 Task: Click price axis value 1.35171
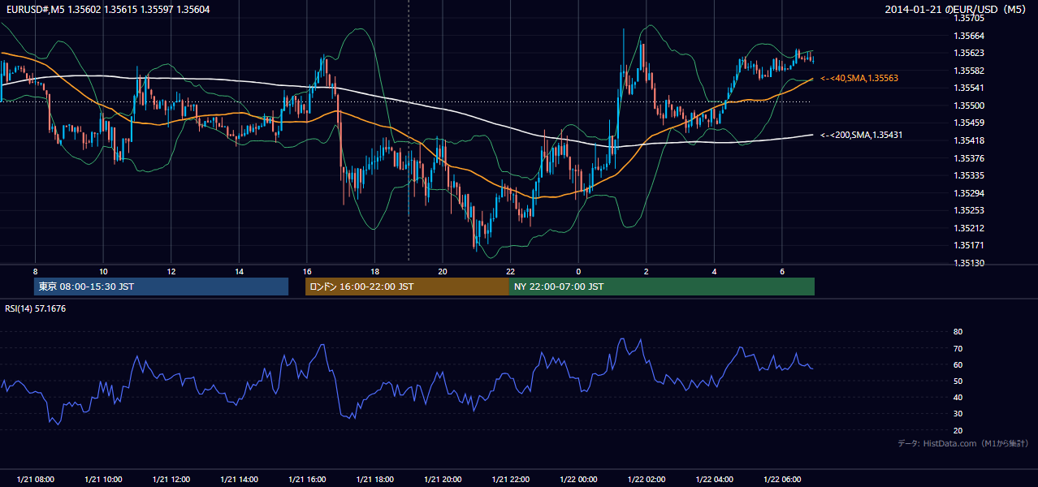pos(969,245)
